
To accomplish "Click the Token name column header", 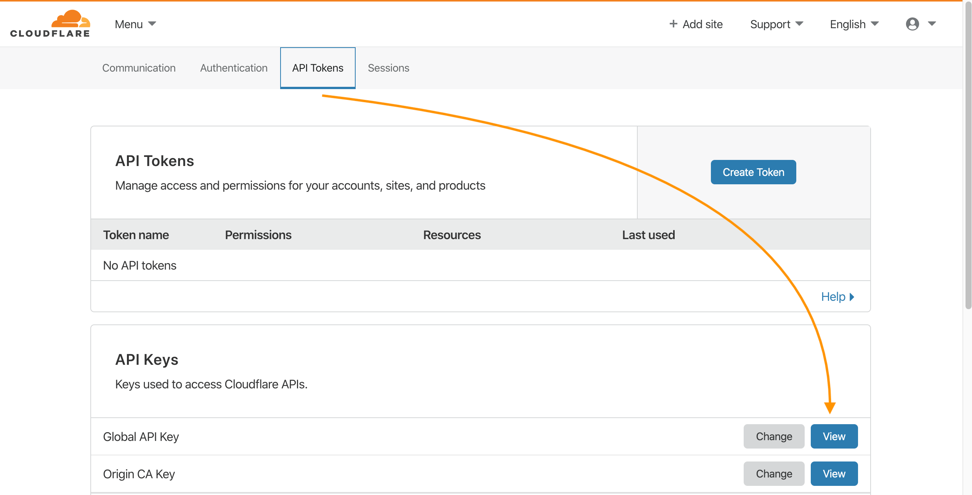I will click(136, 235).
